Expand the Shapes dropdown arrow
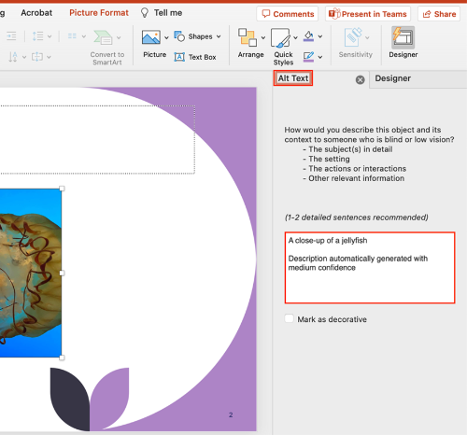This screenshot has width=467, height=435. click(x=219, y=36)
